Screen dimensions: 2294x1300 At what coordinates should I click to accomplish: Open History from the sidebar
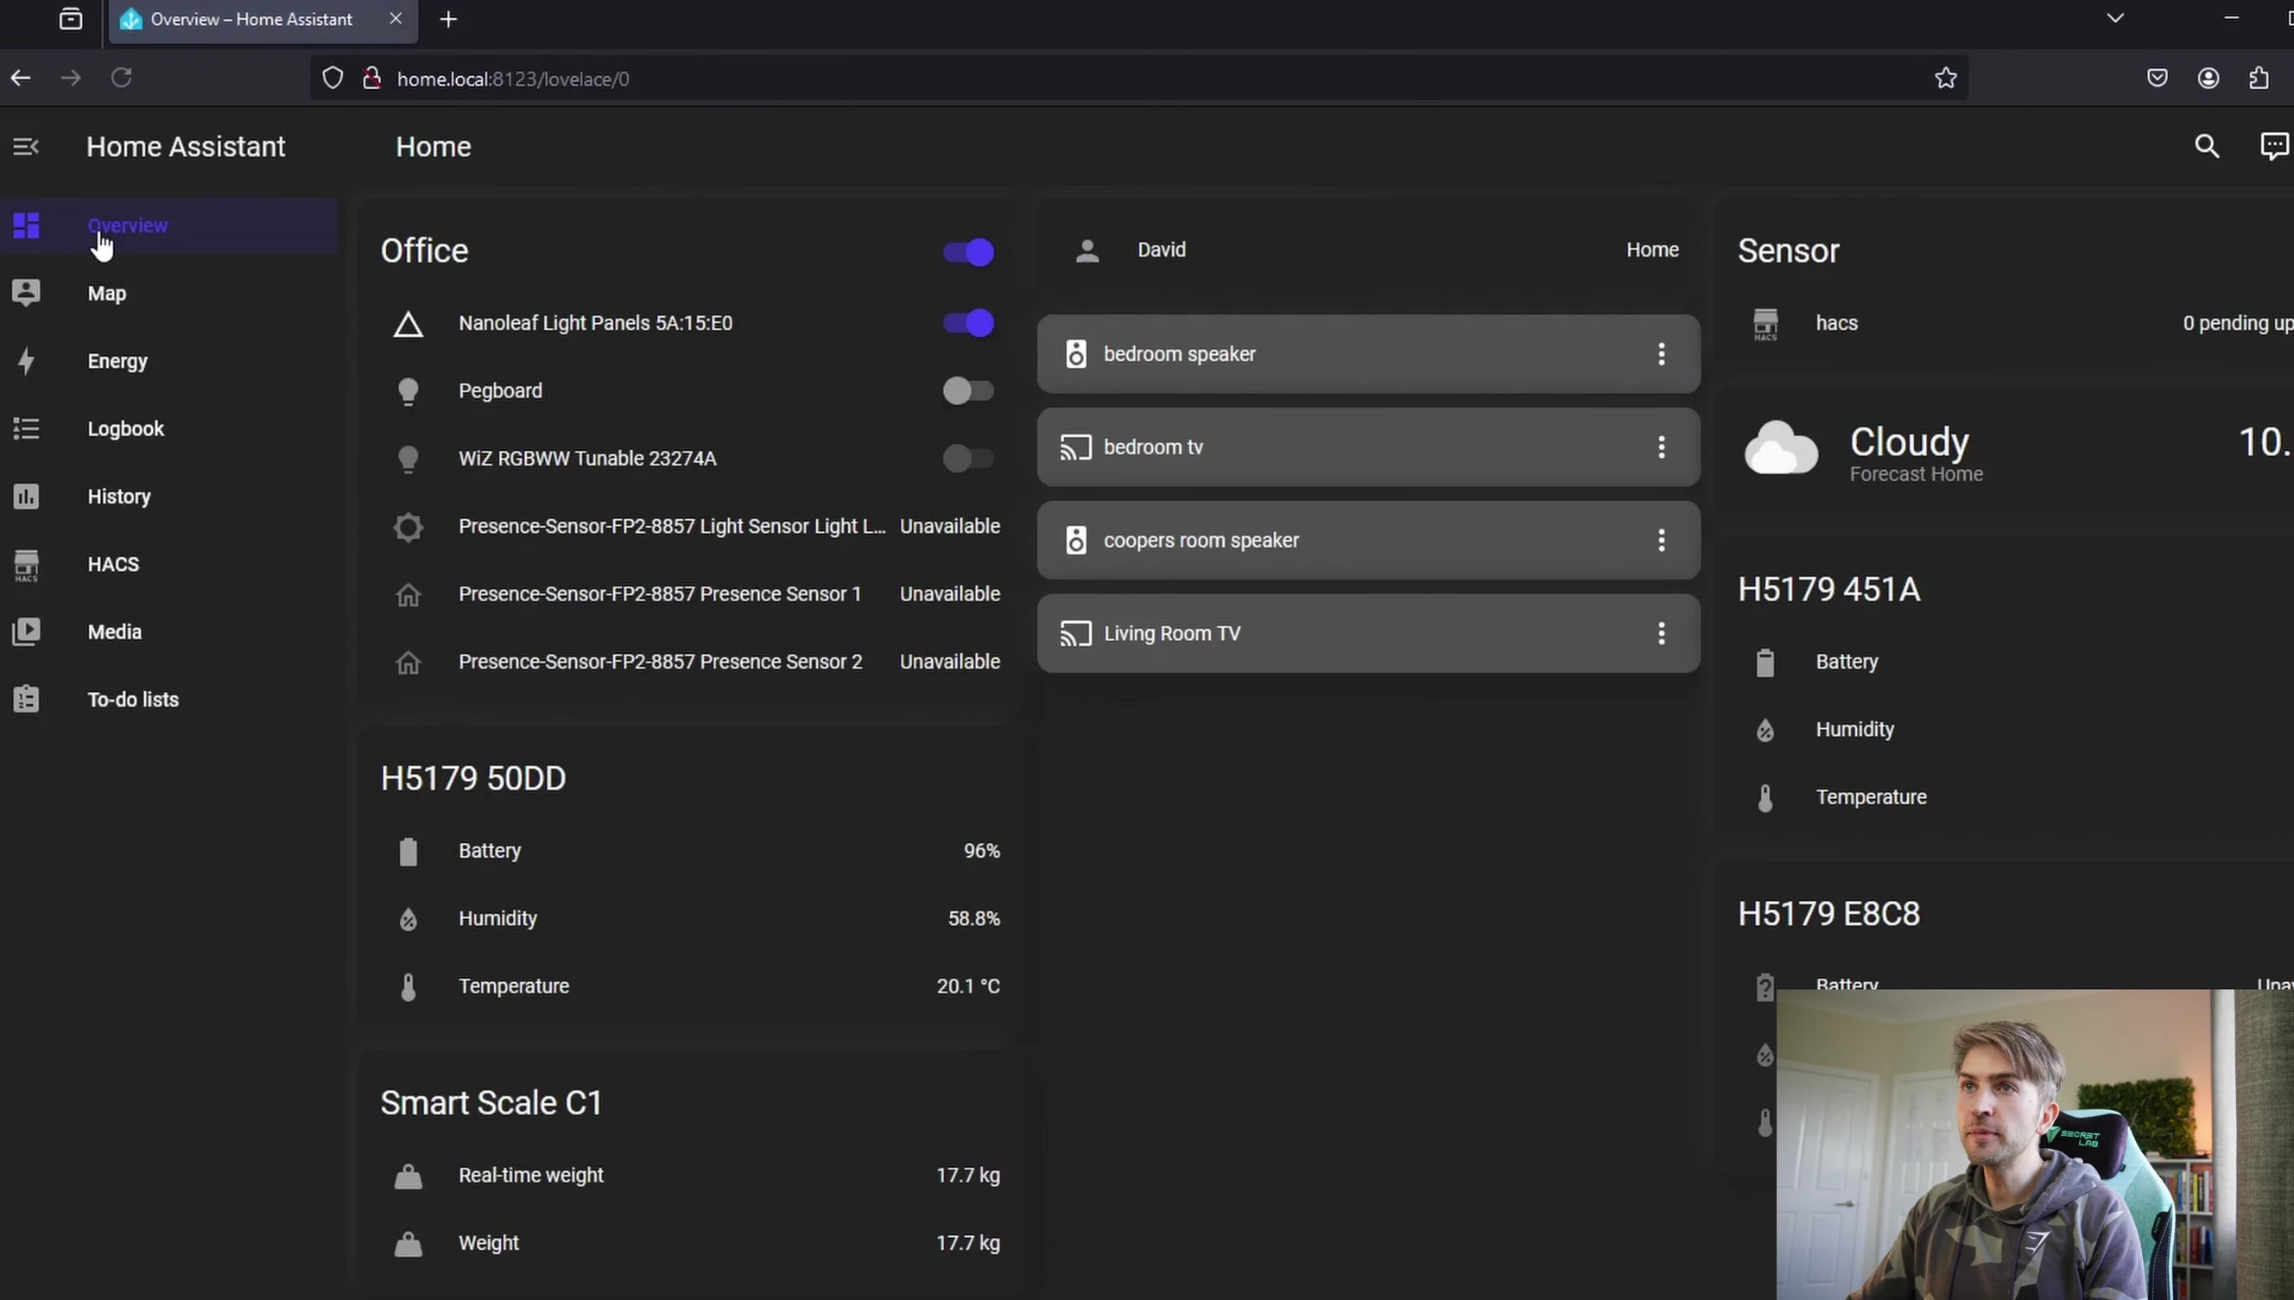[x=168, y=497]
